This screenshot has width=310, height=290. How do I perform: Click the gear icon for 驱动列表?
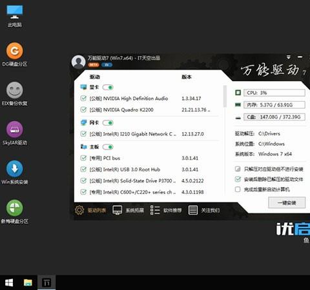point(79,210)
